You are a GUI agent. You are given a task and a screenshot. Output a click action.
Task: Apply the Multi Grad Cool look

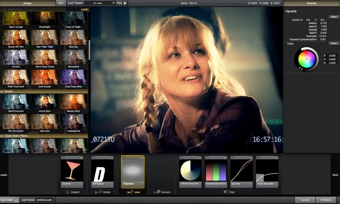[16, 79]
